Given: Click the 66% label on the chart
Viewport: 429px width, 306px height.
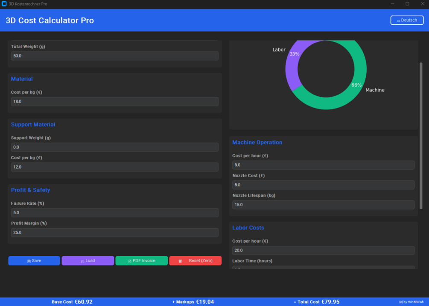Looking at the screenshot, I should coord(356,85).
